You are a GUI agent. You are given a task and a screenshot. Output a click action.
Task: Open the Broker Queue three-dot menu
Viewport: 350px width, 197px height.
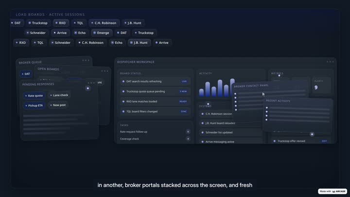click(x=86, y=60)
